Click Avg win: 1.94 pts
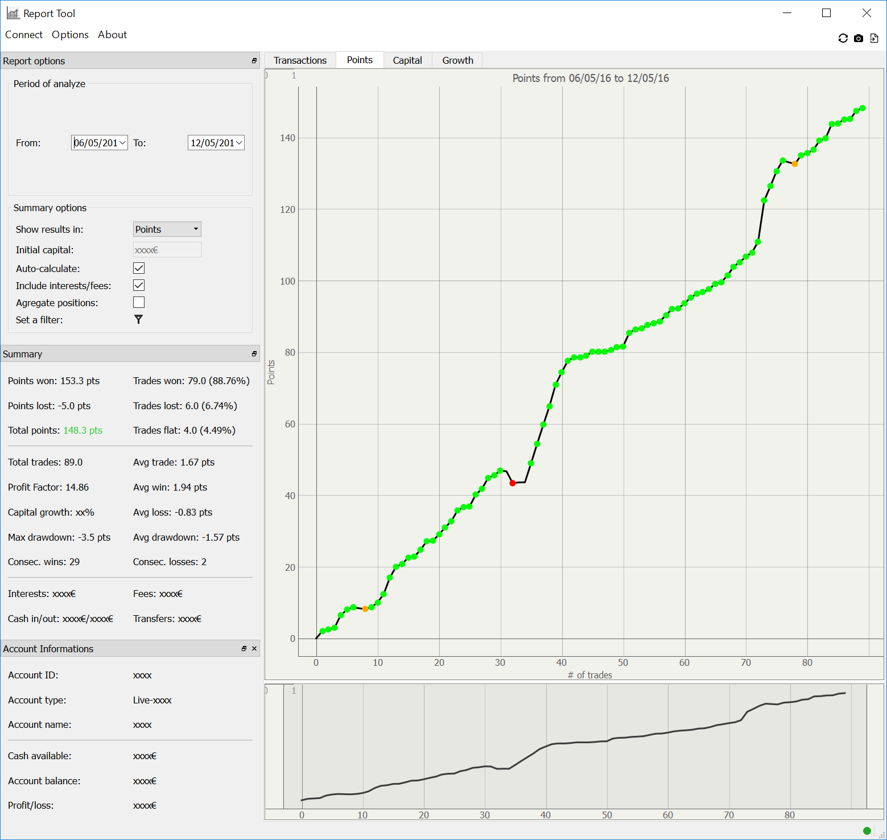The width and height of the screenshot is (887, 840). pyautogui.click(x=170, y=487)
